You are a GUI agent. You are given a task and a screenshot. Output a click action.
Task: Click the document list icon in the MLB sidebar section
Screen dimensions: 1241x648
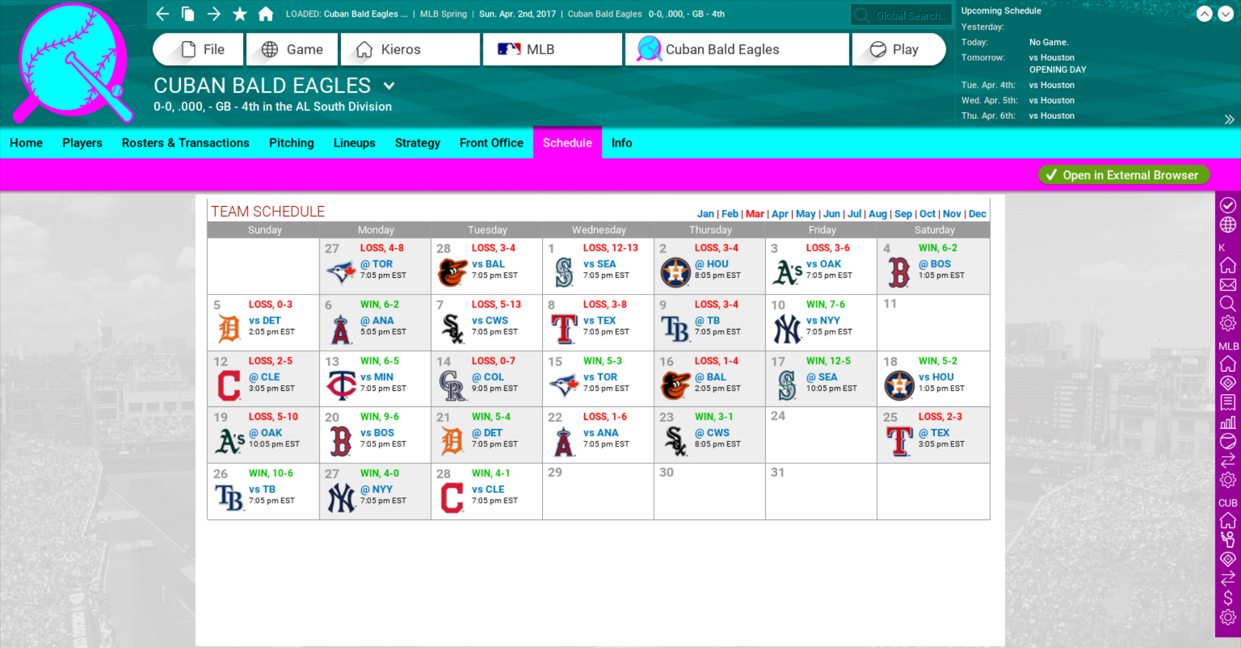1228,402
